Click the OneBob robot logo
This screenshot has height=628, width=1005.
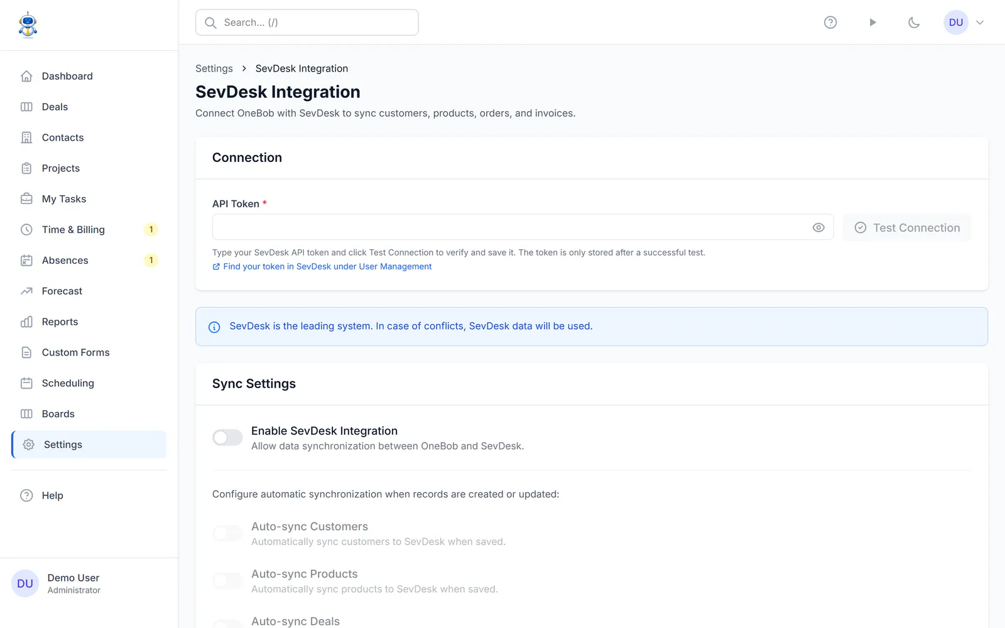tap(28, 25)
